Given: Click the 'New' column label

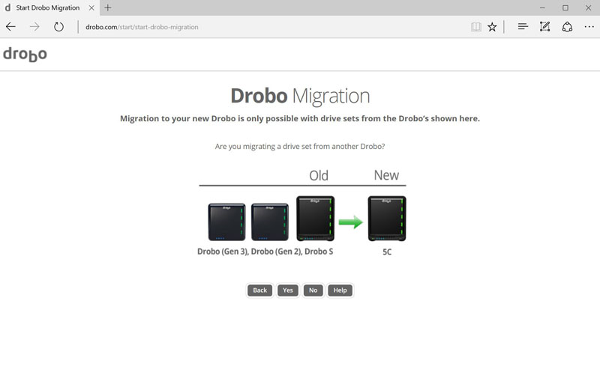Looking at the screenshot, I should point(386,175).
